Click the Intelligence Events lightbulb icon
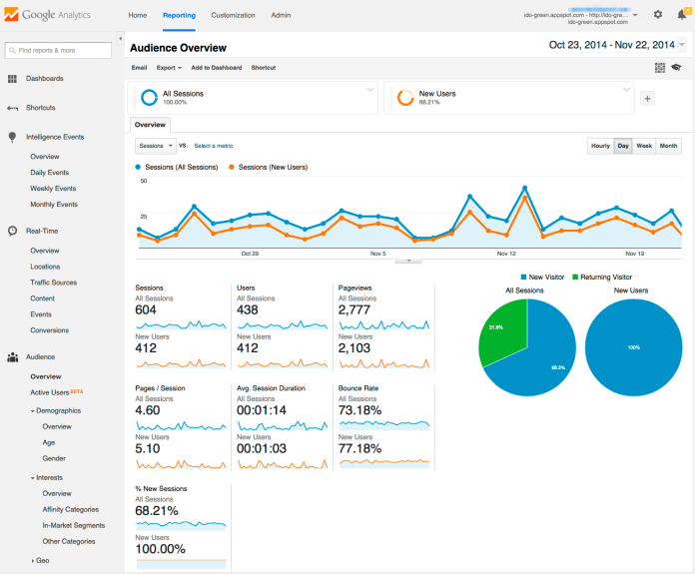 coord(12,137)
